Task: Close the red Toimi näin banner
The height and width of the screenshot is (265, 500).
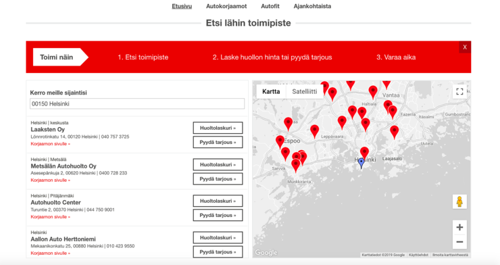Action: tap(465, 47)
